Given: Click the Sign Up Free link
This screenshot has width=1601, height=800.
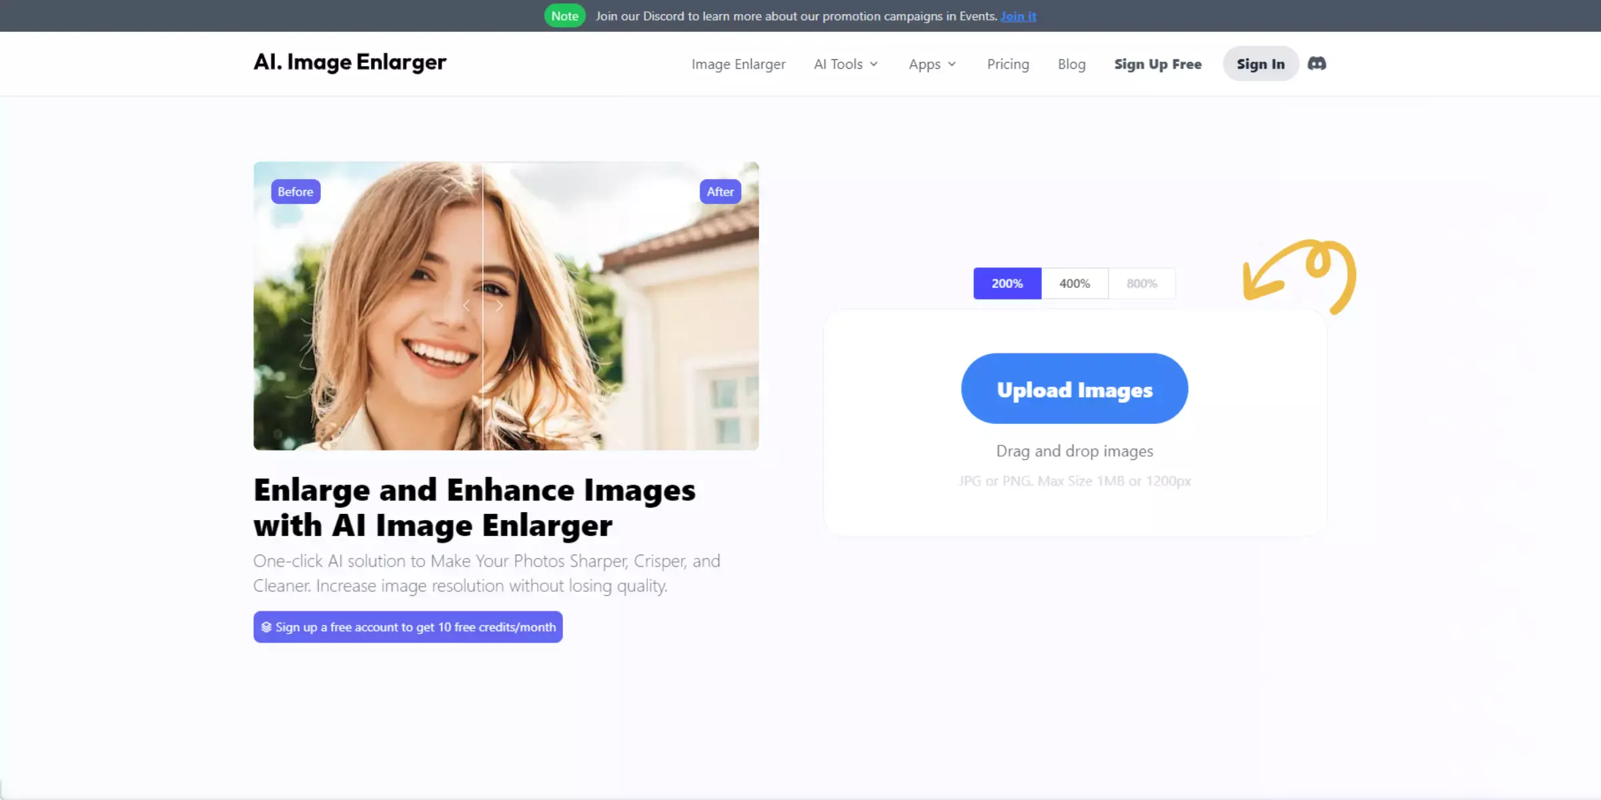Looking at the screenshot, I should tap(1158, 63).
